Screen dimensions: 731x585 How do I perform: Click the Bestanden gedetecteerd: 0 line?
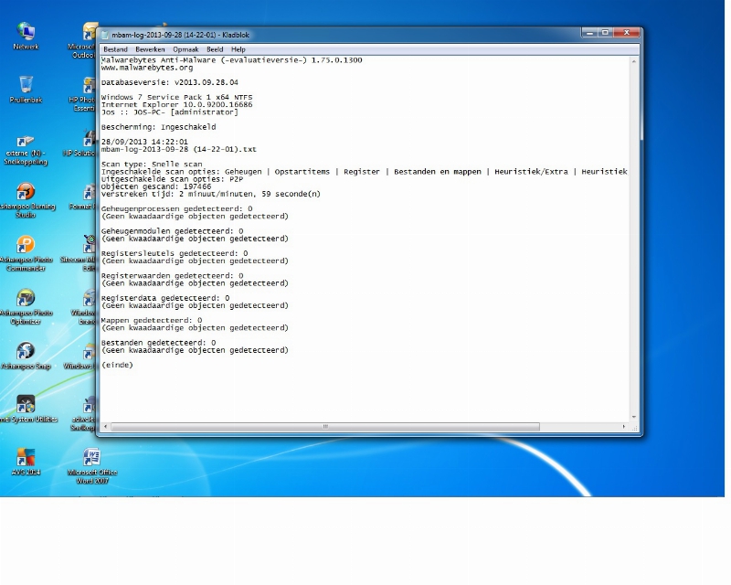(x=158, y=343)
